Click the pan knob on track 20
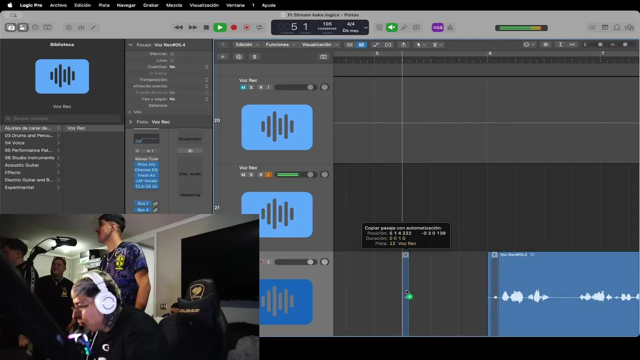 [324, 87]
